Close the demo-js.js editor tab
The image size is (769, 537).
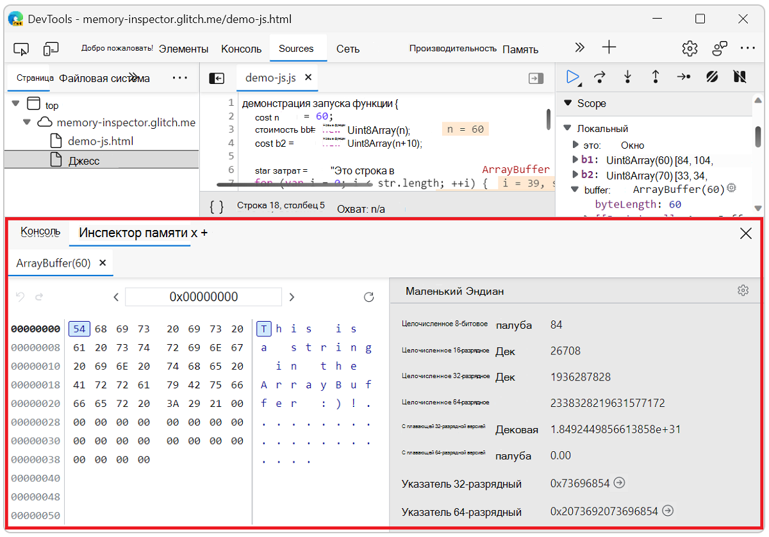coord(308,78)
